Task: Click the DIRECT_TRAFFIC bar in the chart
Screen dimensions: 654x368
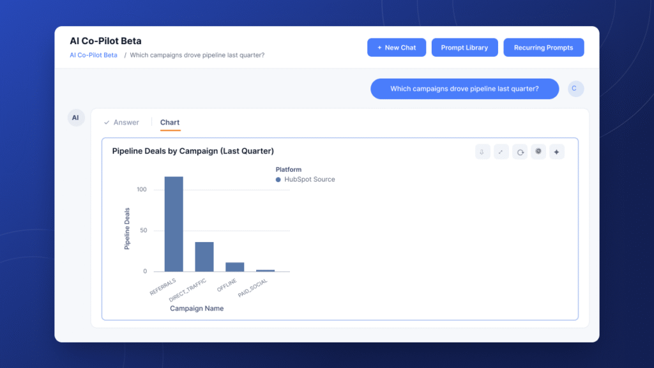Action: 204,257
